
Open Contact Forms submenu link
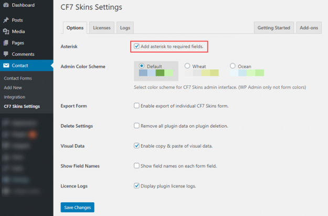pos(18,78)
